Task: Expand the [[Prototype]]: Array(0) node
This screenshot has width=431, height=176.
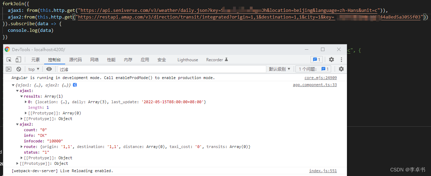Action: click(26, 113)
